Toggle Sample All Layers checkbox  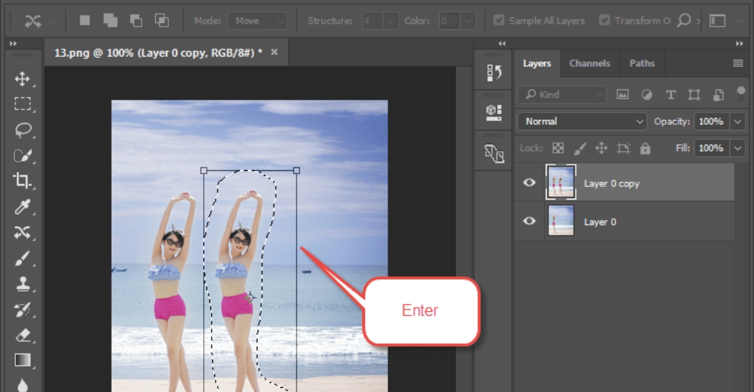pos(498,20)
